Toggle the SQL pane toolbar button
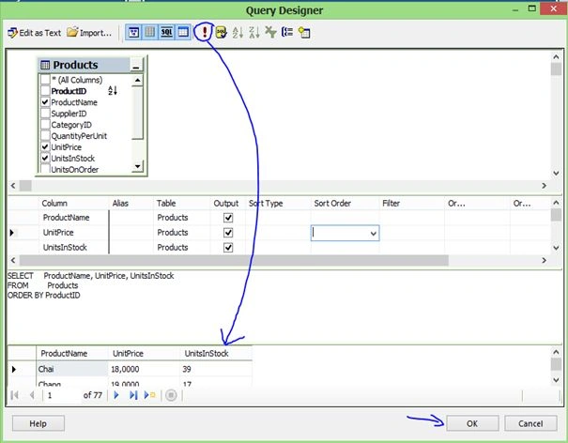568x443 pixels. click(166, 32)
